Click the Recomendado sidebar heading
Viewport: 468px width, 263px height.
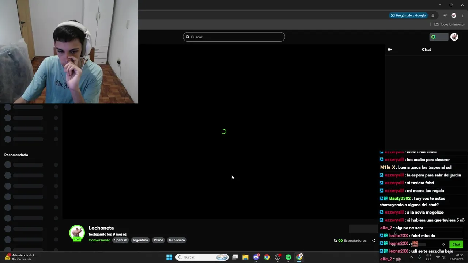(16, 155)
